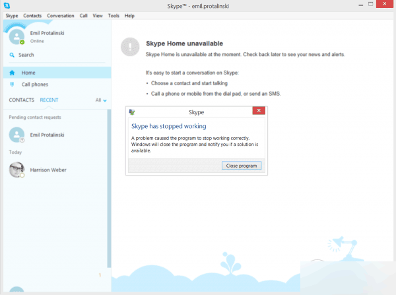This screenshot has height=295, width=396.
Task: Click the 'Today' group label
Action: 15,152
